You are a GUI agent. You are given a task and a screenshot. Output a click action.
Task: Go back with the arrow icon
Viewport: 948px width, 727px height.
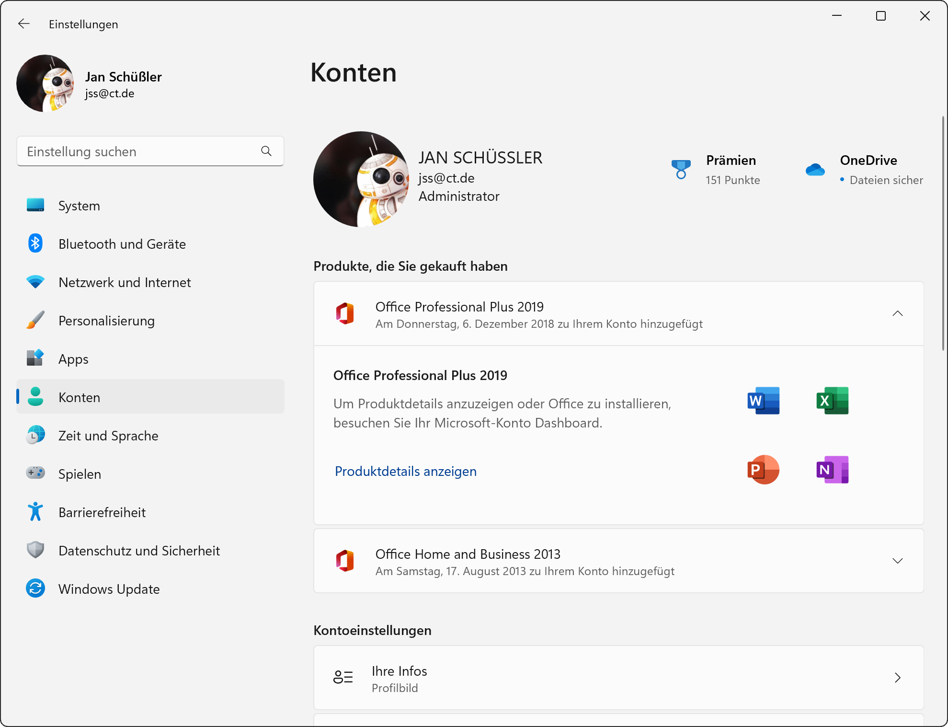pyautogui.click(x=23, y=24)
